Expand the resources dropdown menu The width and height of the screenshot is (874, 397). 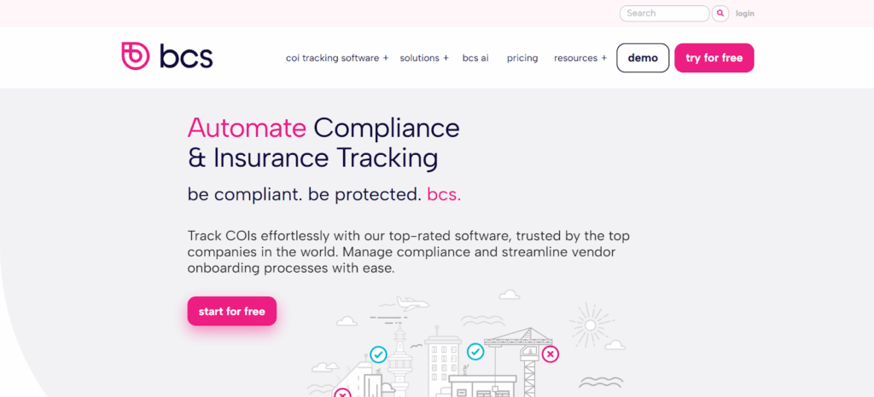(580, 58)
